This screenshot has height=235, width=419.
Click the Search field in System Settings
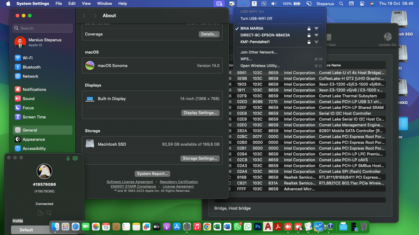tap(43, 28)
